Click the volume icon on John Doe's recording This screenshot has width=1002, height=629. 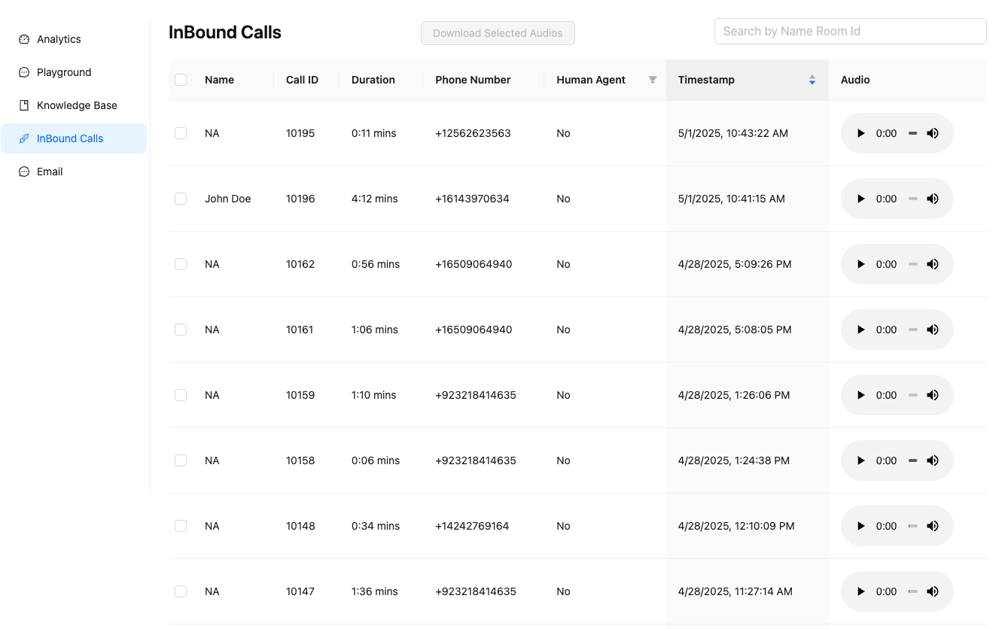933,199
